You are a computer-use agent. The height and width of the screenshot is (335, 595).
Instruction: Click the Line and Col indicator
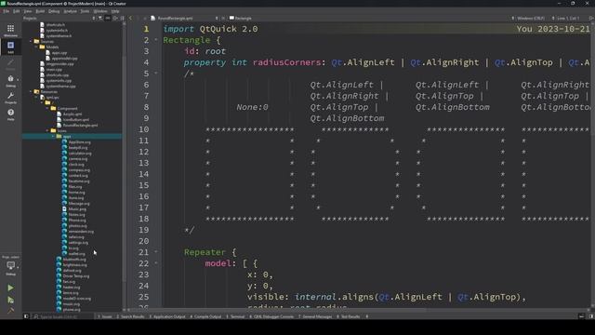pyautogui.click(x=568, y=18)
